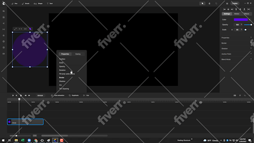Choose Opacity from properties list

point(62,66)
